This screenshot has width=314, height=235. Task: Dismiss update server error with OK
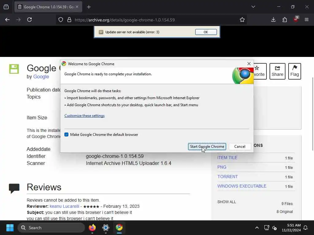206,32
